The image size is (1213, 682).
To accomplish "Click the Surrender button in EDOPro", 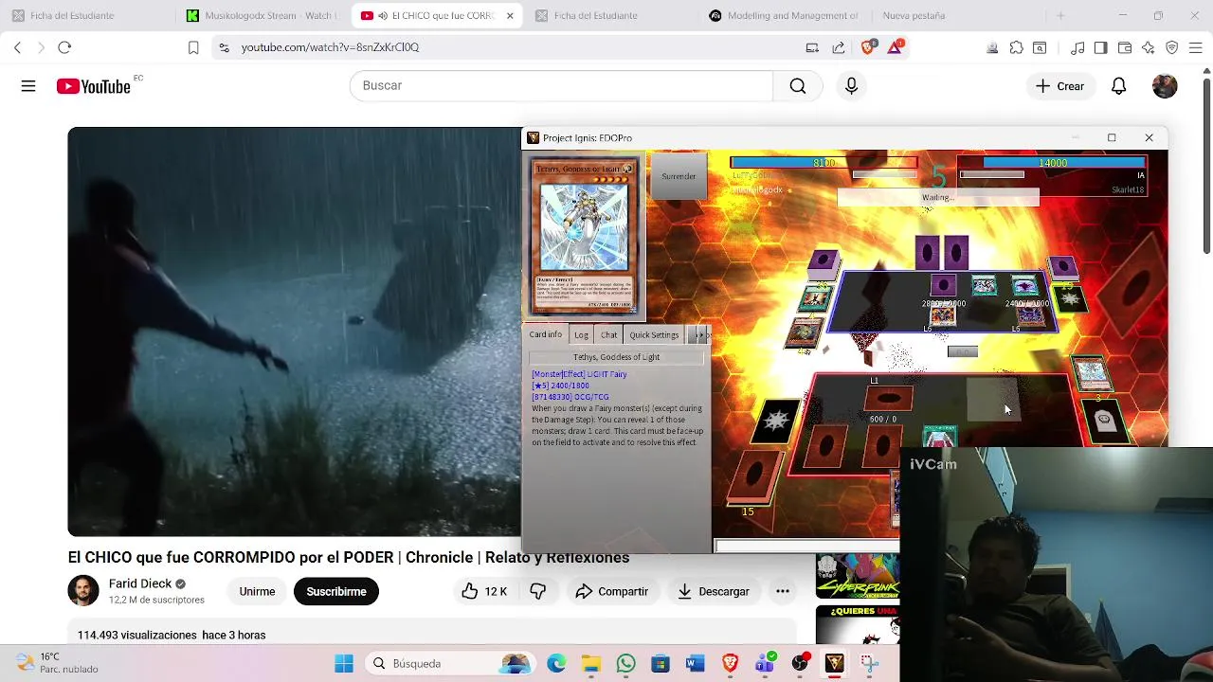I will [x=679, y=176].
